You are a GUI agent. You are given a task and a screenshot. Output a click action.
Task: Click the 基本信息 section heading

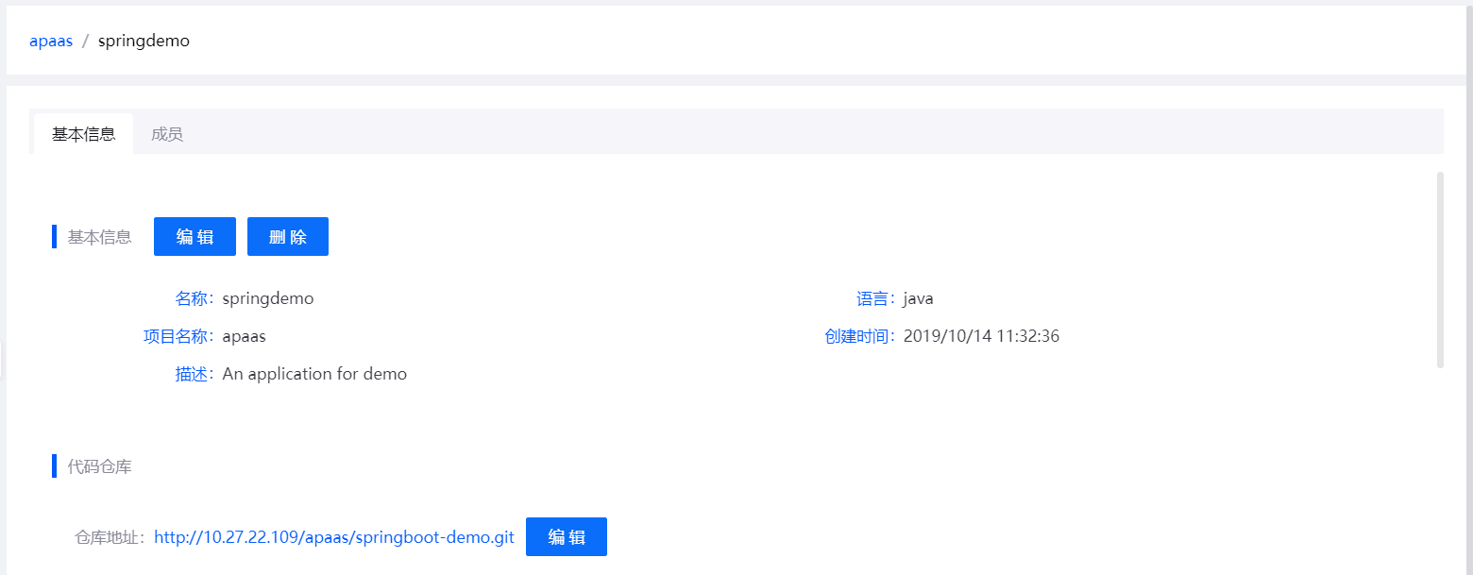pos(99,237)
